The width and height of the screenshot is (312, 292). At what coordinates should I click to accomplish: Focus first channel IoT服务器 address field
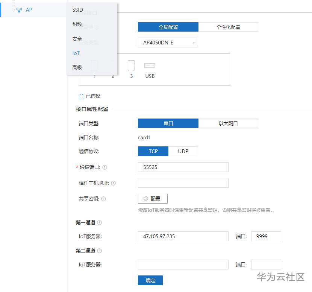pyautogui.click(x=183, y=236)
